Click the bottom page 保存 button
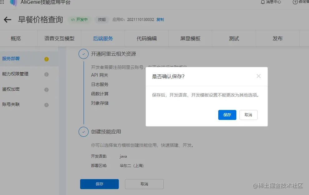The image size is (309, 195). (x=99, y=184)
